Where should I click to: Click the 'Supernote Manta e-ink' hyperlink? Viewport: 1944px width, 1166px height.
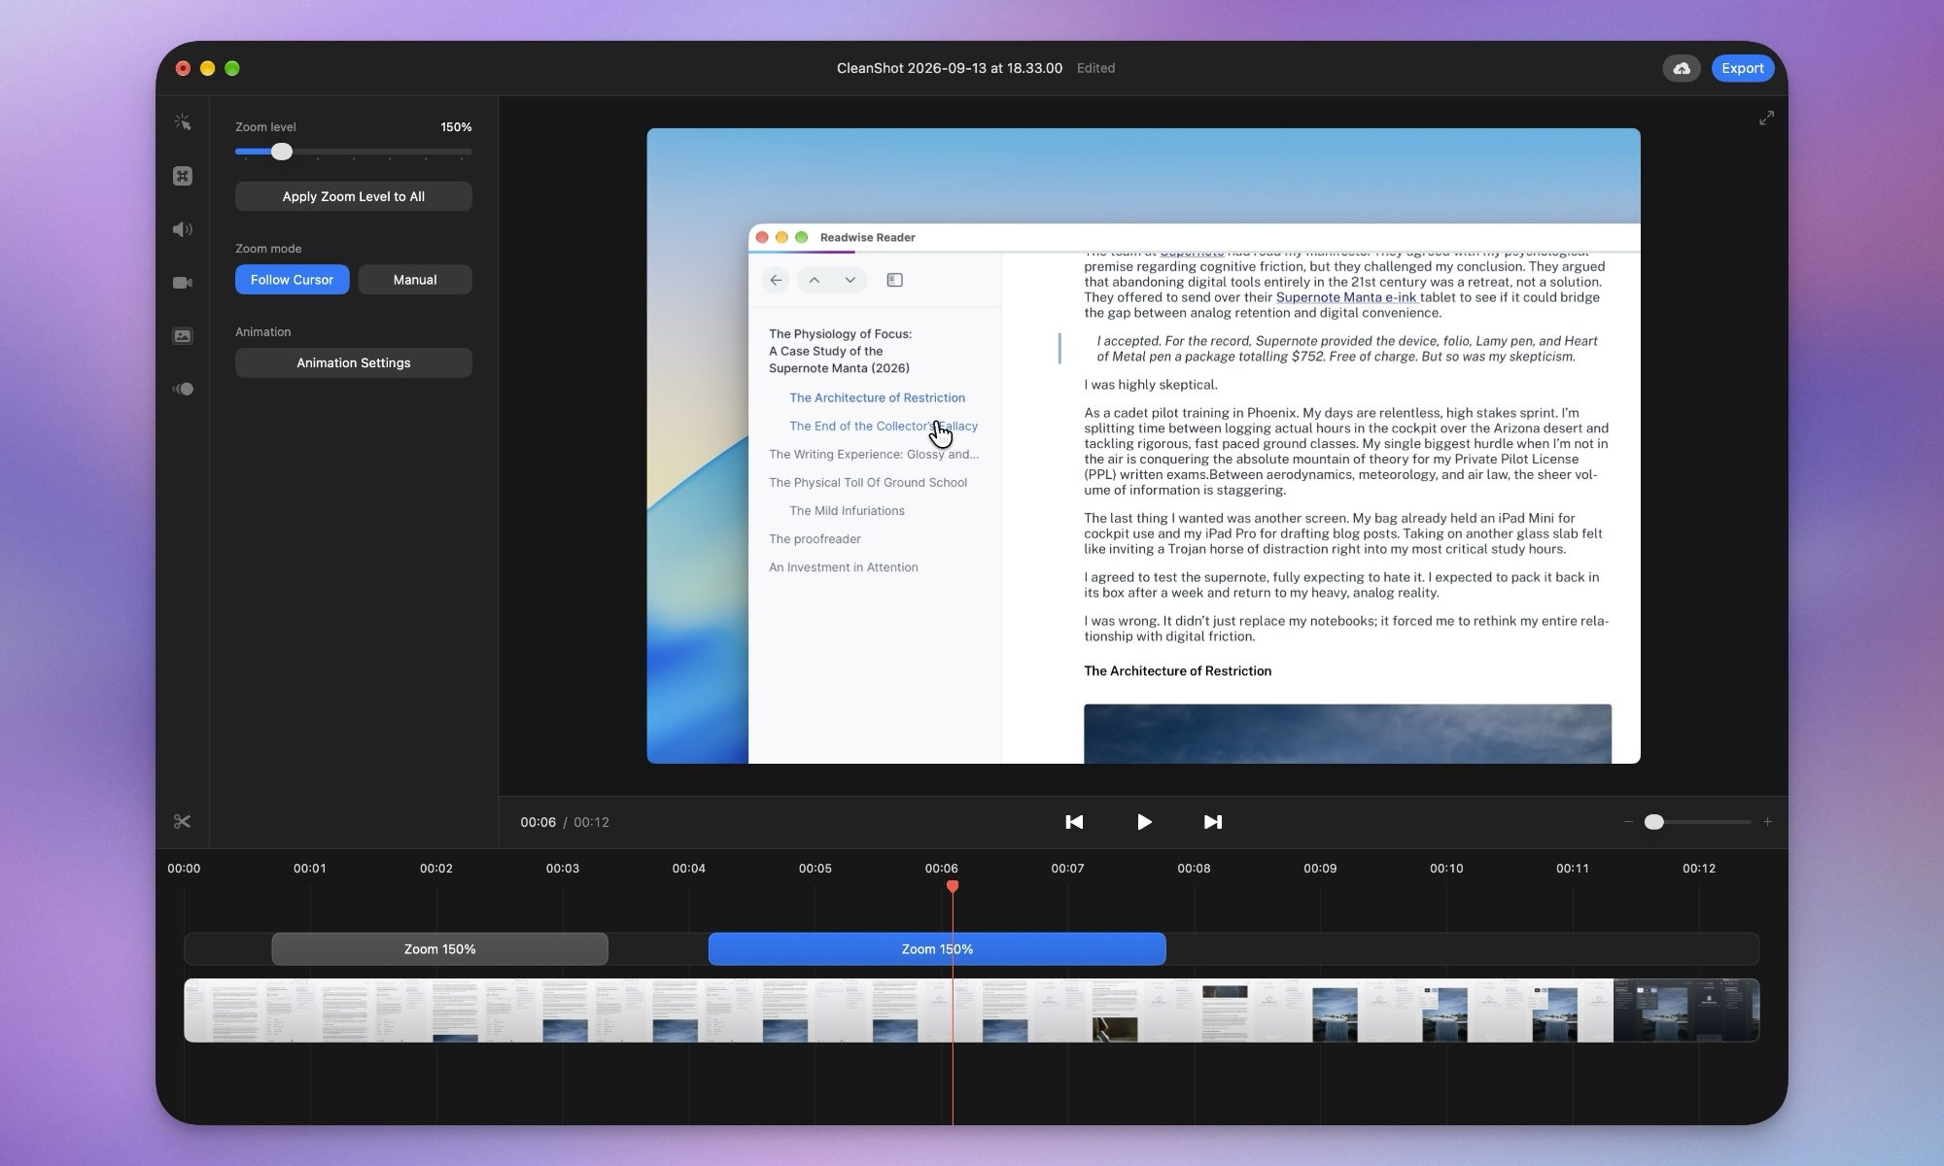(x=1346, y=297)
